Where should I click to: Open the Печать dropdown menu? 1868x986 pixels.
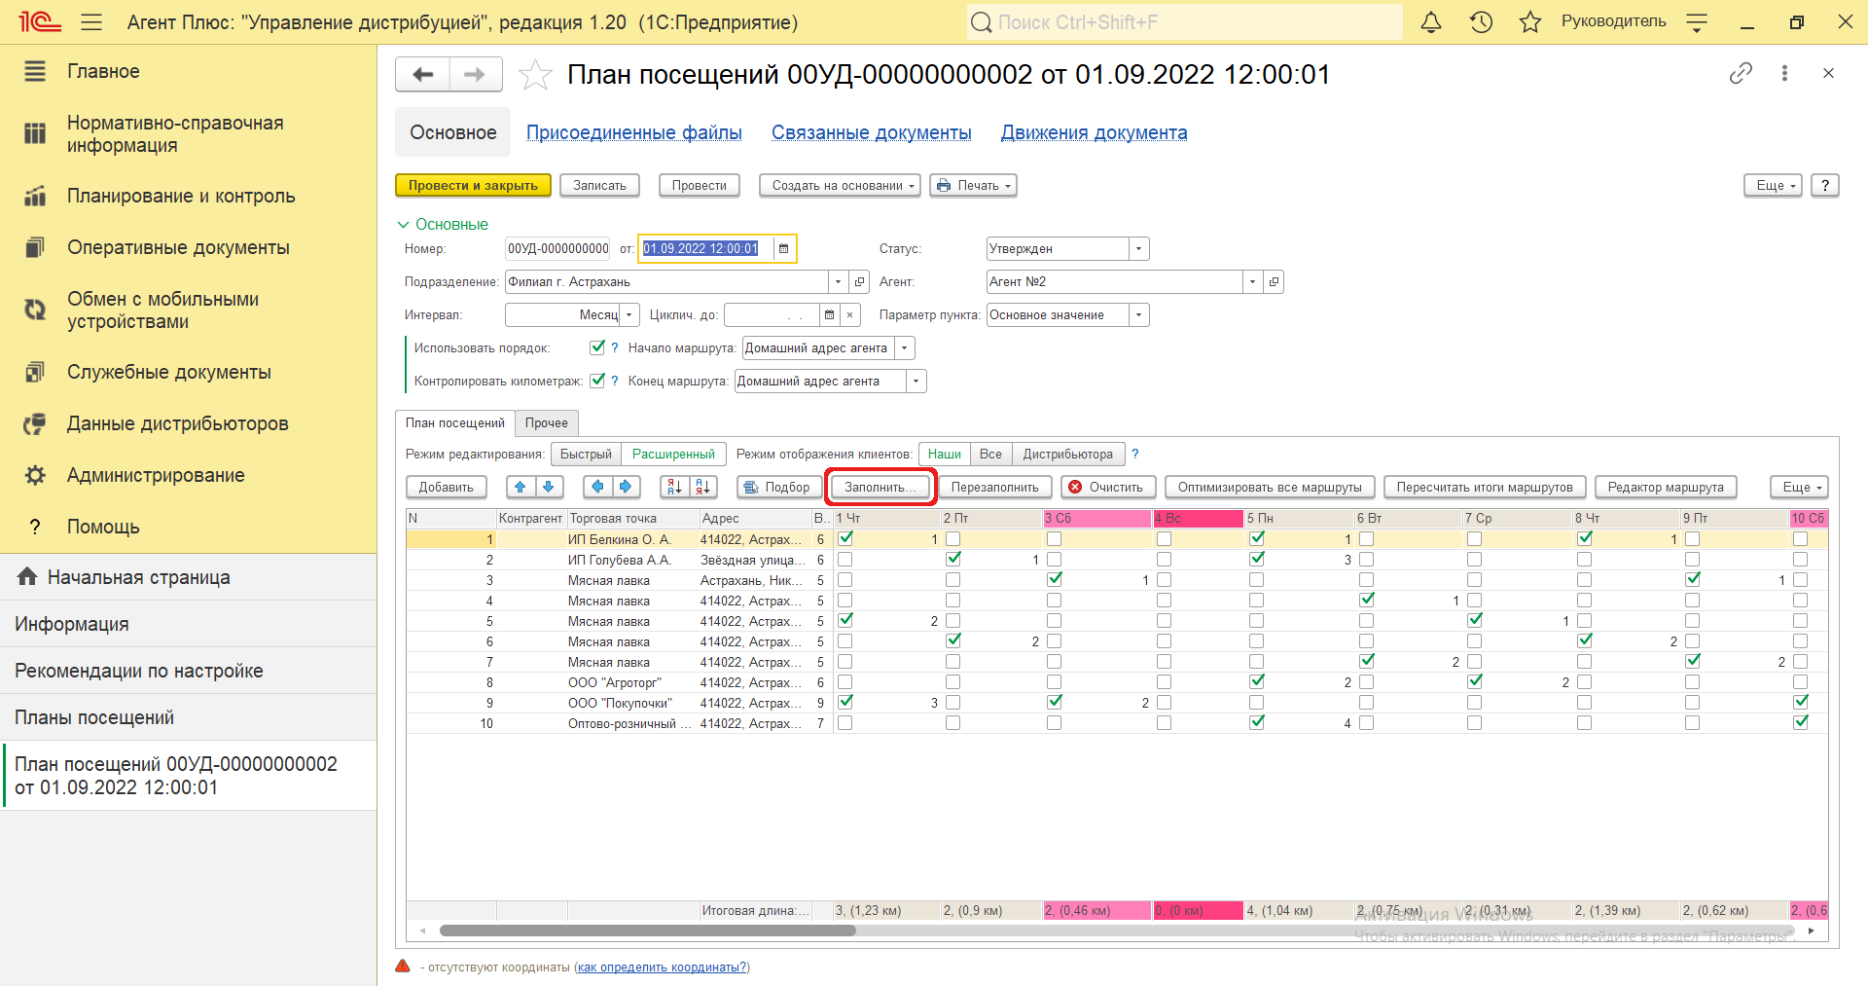coord(974,185)
